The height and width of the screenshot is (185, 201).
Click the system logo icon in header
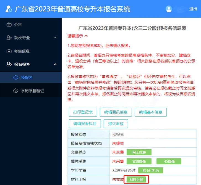pyautogui.click(x=9, y=9)
